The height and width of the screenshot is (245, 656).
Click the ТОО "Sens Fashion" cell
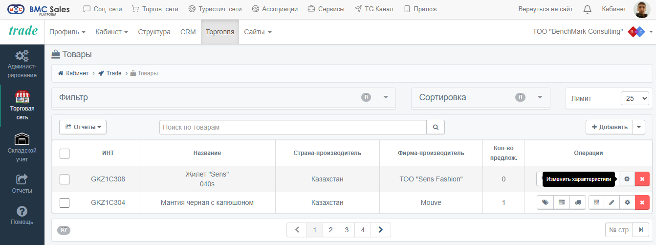pos(431,179)
